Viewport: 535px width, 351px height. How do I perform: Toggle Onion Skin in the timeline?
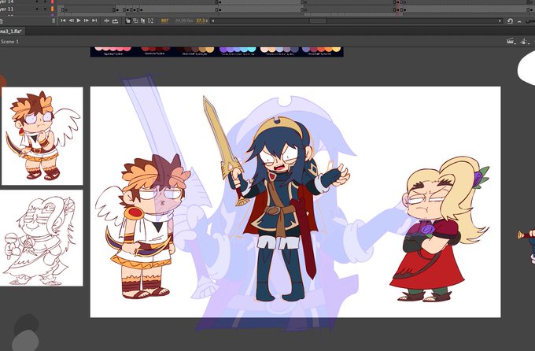[x=128, y=20]
